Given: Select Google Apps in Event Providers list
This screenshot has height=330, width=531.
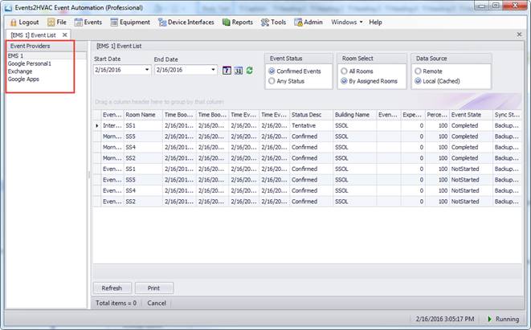Looking at the screenshot, I should click(x=23, y=79).
